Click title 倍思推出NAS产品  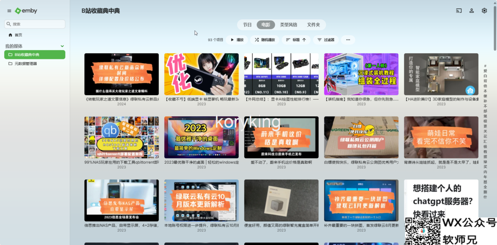pos(121,226)
